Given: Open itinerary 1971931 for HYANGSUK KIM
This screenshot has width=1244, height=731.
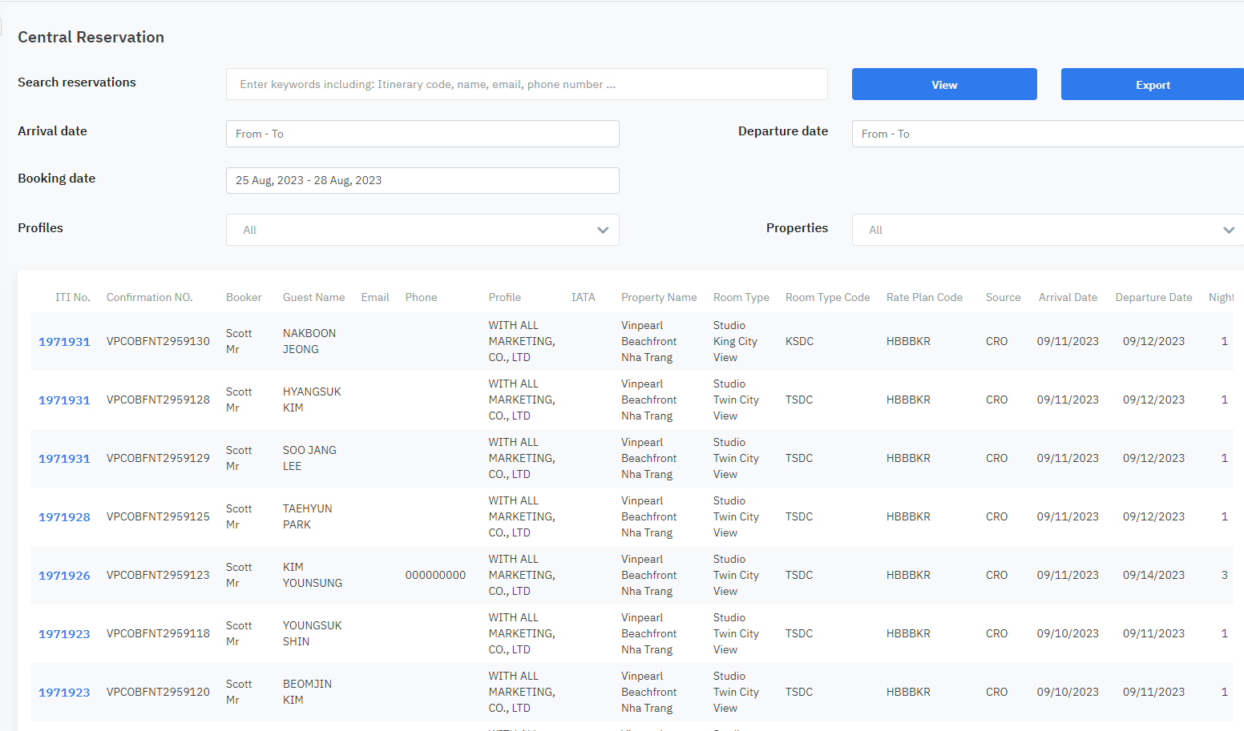Looking at the screenshot, I should click(x=64, y=400).
